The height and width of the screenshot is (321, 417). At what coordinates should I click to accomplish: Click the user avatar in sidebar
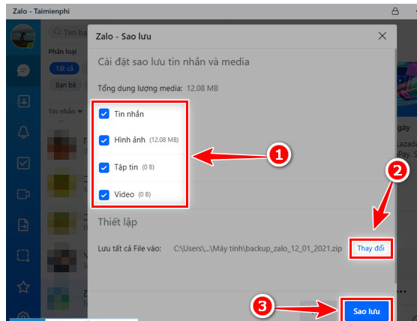click(22, 36)
